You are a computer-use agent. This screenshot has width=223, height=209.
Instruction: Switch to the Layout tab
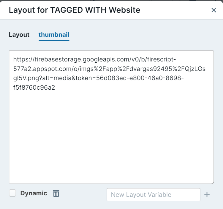coord(19,35)
